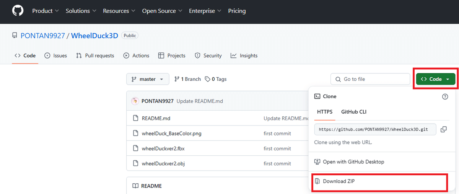Viewport: 459px width, 194px height.
Task: Click the Clone using the web URL text
Action: (x=343, y=142)
